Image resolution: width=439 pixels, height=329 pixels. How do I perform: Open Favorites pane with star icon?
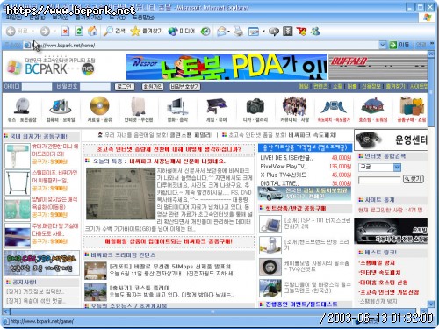[147, 31]
